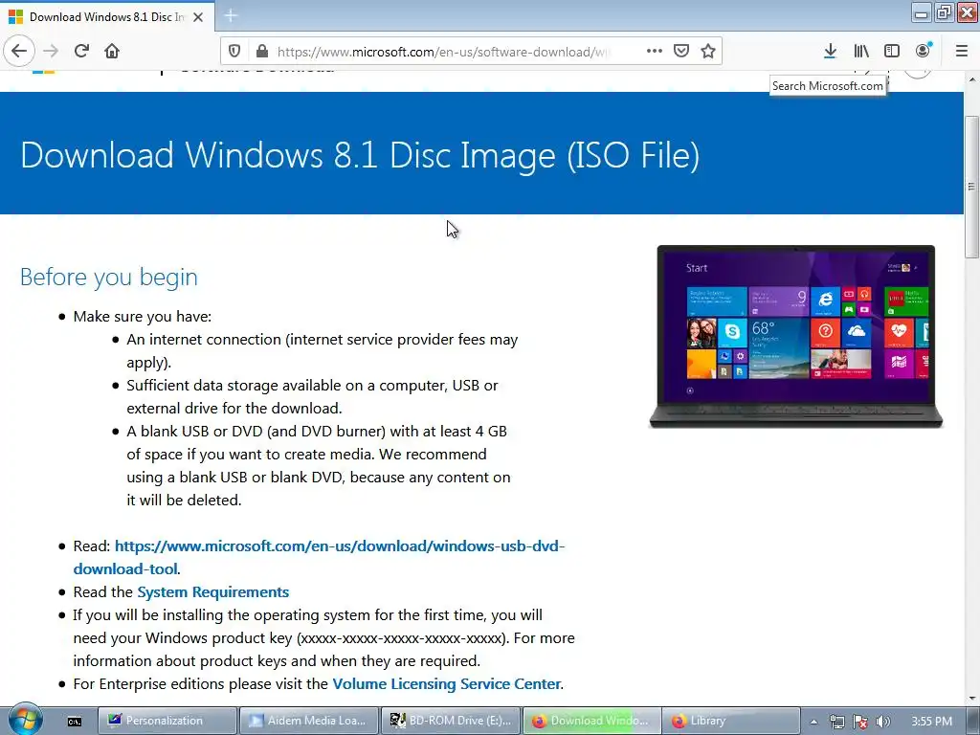Open the downloads panel
The height and width of the screenshot is (735, 980).
(x=830, y=52)
